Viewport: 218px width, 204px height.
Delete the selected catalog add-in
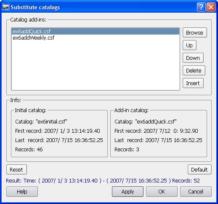click(194, 70)
